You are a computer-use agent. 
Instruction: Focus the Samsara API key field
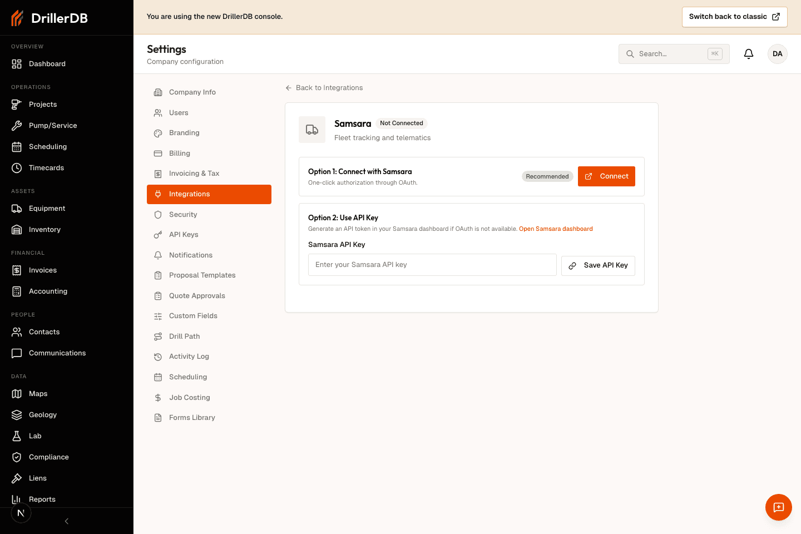coord(432,265)
